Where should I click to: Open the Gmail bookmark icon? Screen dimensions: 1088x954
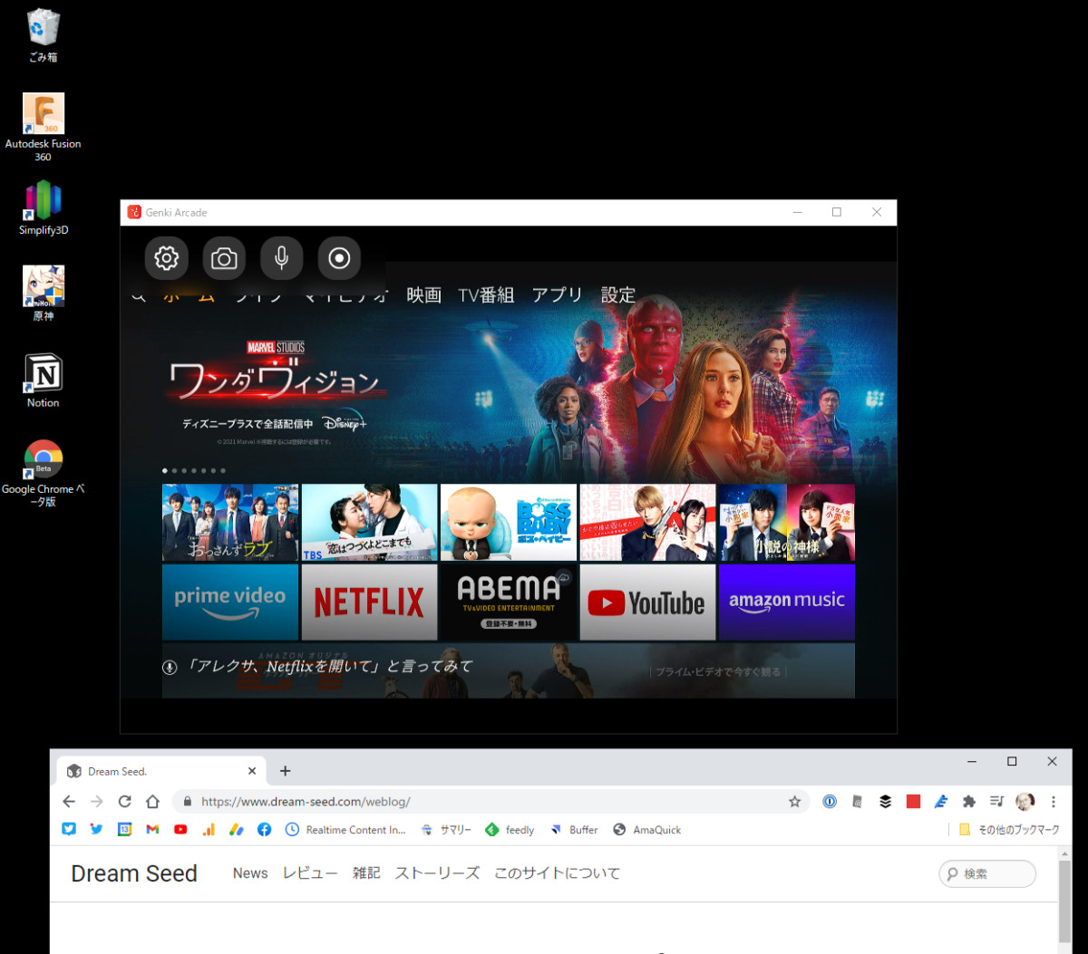[x=152, y=829]
